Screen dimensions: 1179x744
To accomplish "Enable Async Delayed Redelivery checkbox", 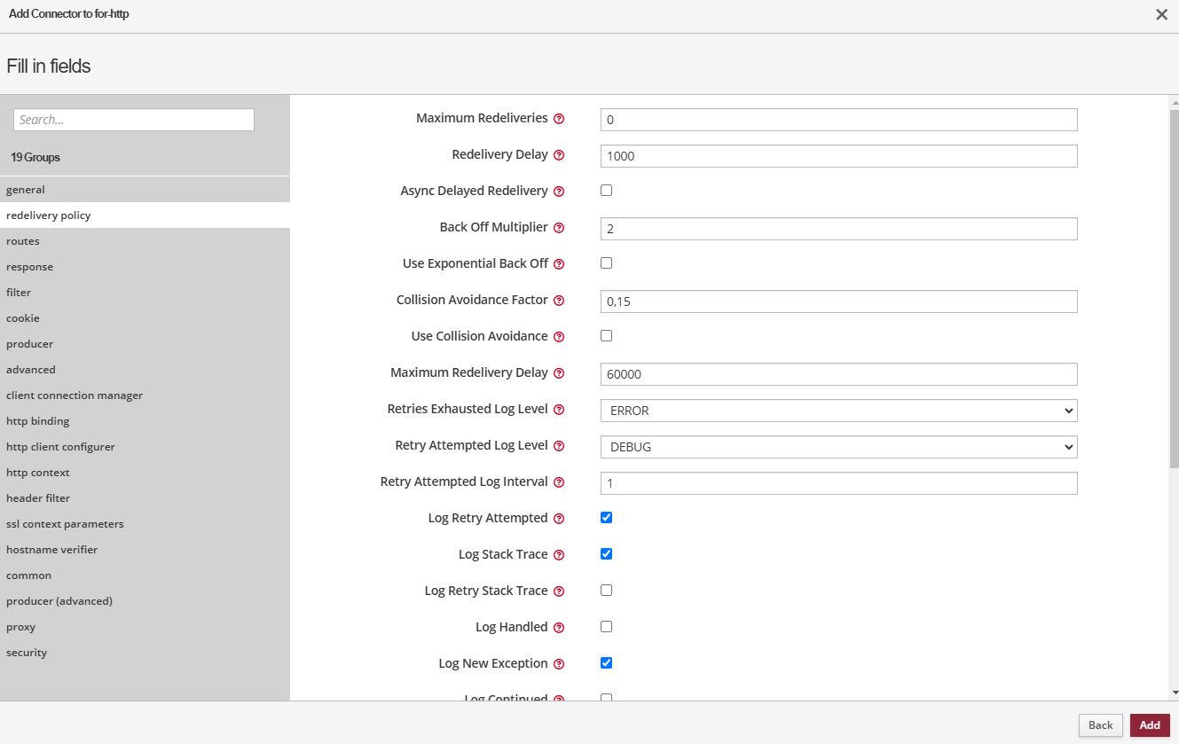I will coord(607,191).
